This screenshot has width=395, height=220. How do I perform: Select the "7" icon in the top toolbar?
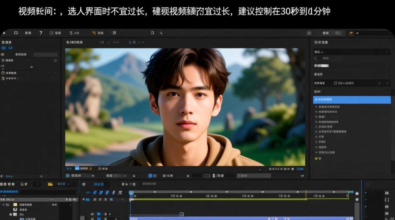[x=41, y=33]
